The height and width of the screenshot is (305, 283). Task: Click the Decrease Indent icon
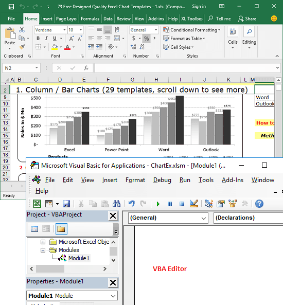(x=91, y=47)
